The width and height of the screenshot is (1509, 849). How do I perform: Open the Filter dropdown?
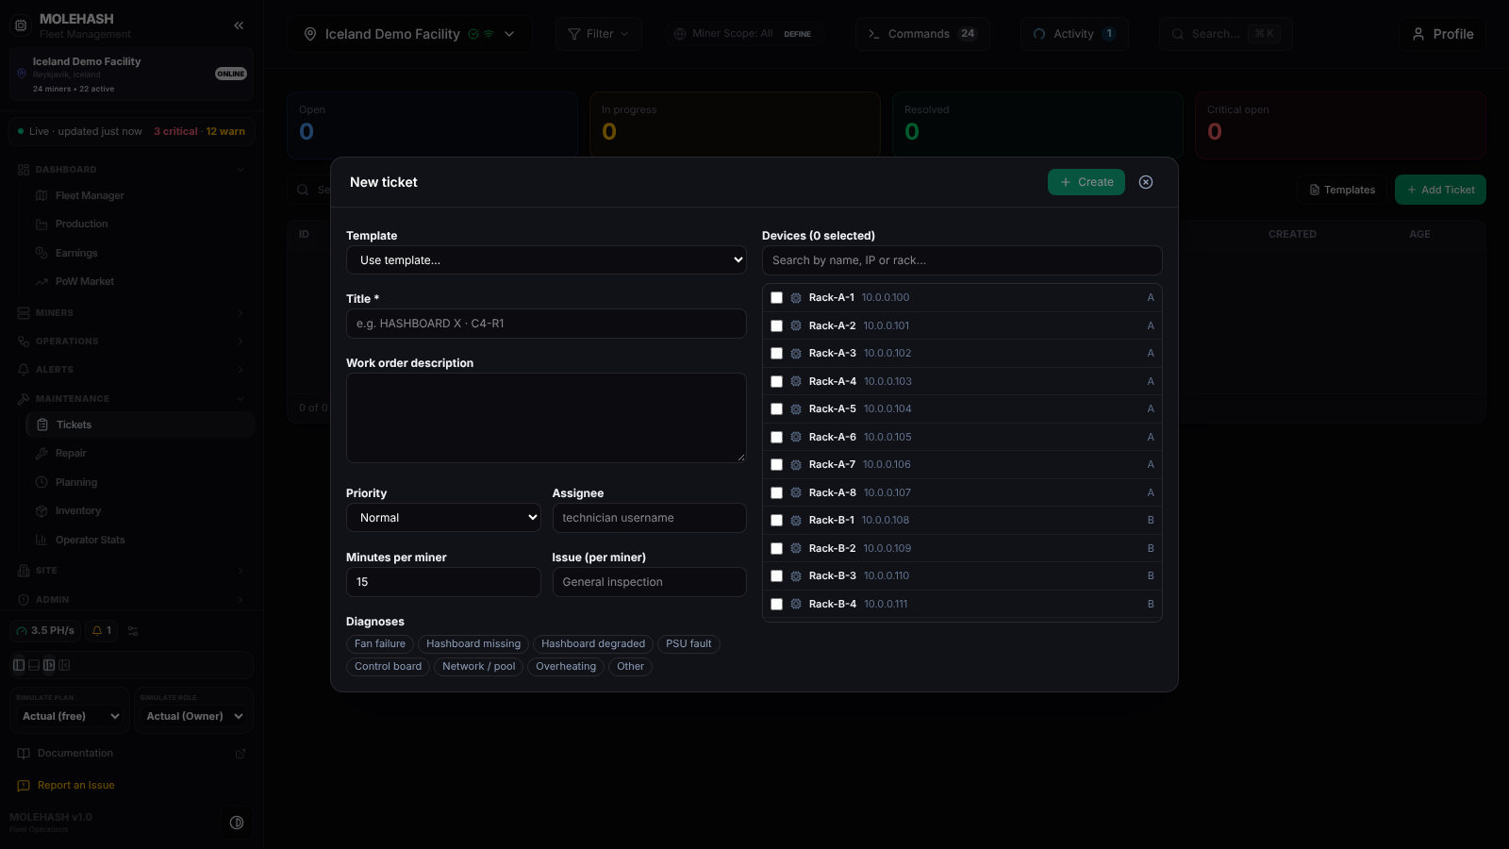pyautogui.click(x=599, y=34)
